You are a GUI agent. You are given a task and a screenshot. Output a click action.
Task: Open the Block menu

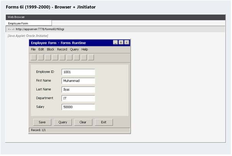pos(50,49)
